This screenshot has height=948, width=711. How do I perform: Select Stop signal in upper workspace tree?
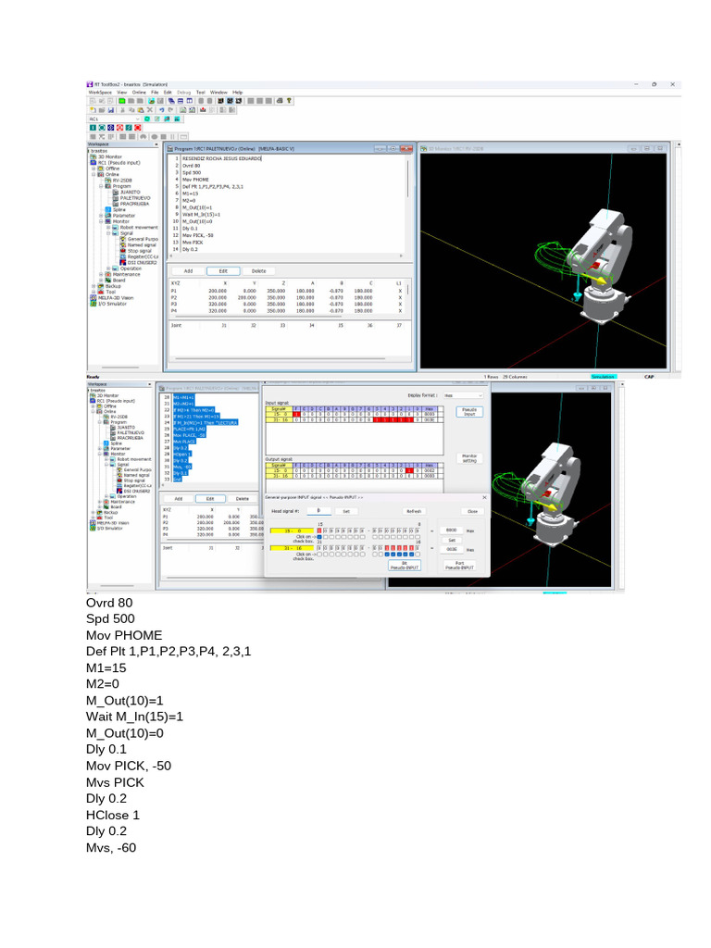click(x=135, y=251)
